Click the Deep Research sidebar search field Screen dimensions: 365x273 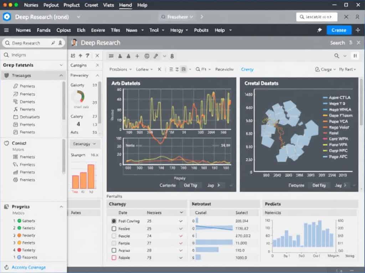[x=33, y=43]
